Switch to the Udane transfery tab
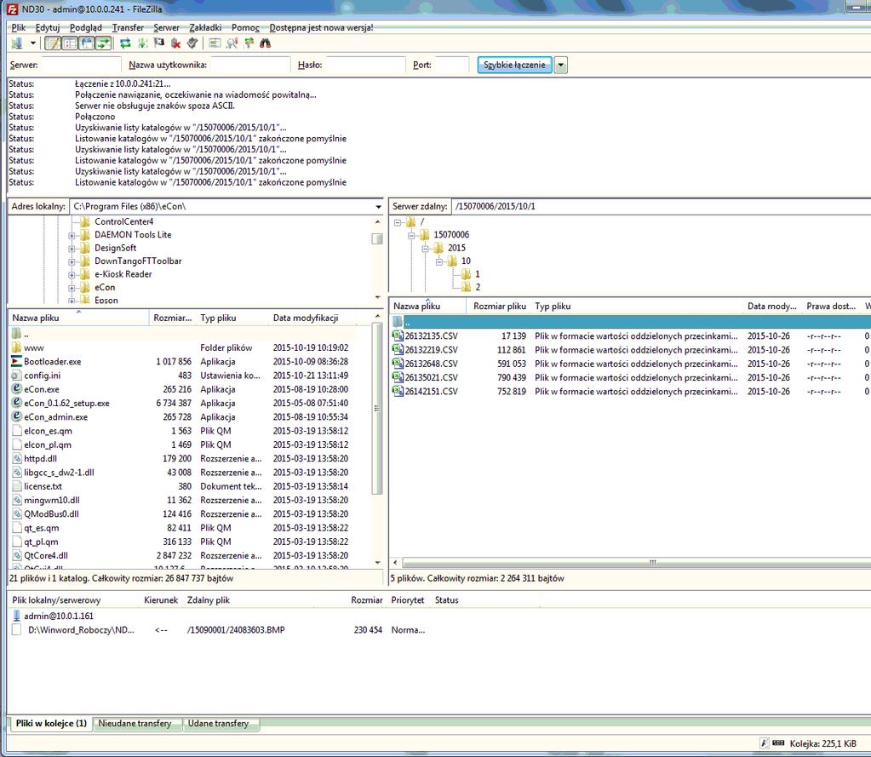This screenshot has height=757, width=871. 220,724
